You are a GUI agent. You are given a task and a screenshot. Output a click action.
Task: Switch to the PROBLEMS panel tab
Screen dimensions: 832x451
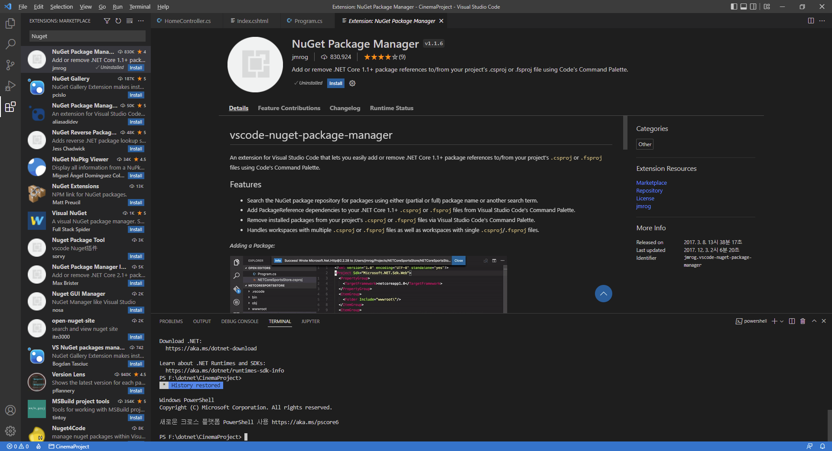tap(171, 321)
